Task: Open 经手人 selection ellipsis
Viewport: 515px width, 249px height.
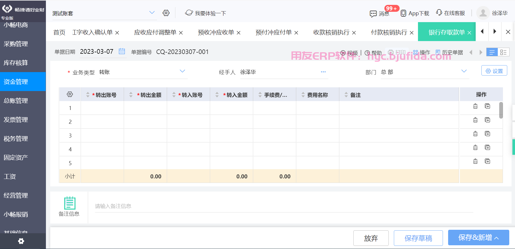Action: click(323, 72)
